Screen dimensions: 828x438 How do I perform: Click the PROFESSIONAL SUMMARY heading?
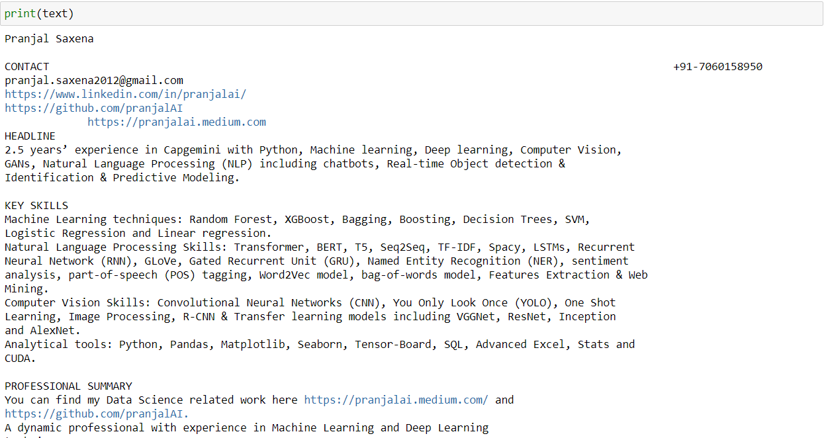(x=68, y=386)
